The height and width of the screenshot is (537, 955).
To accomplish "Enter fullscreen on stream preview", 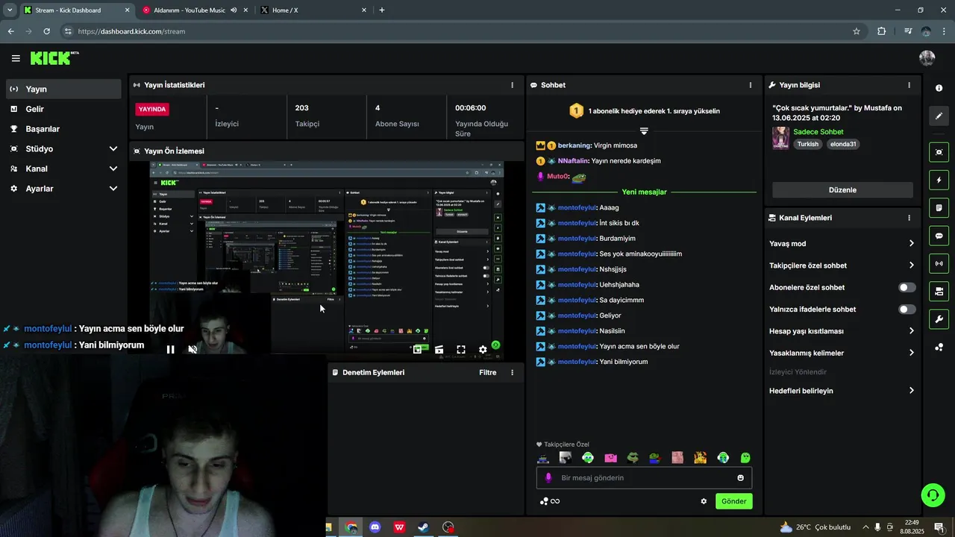I will (461, 349).
